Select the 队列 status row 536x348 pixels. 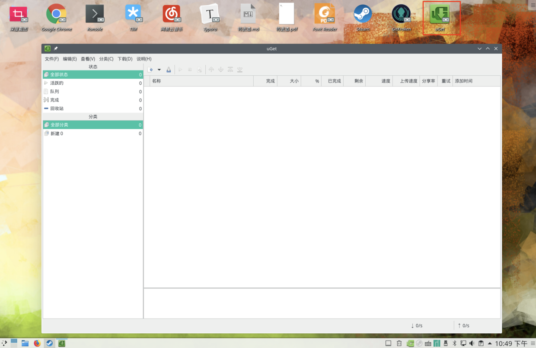click(93, 92)
